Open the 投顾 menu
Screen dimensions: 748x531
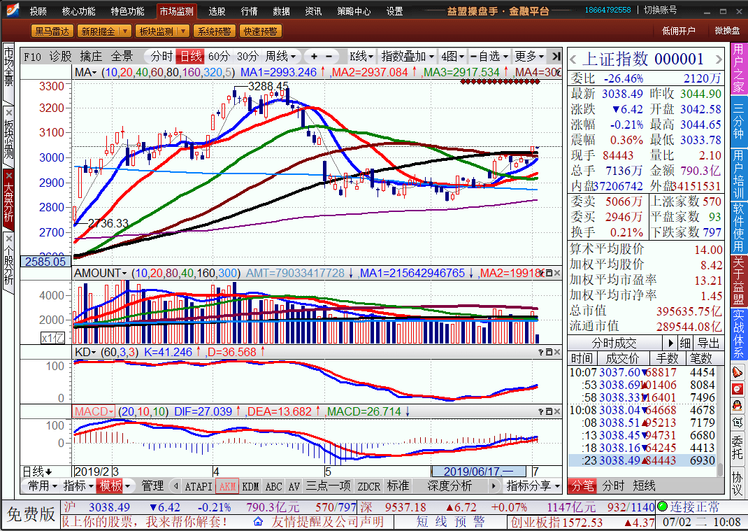point(38,11)
